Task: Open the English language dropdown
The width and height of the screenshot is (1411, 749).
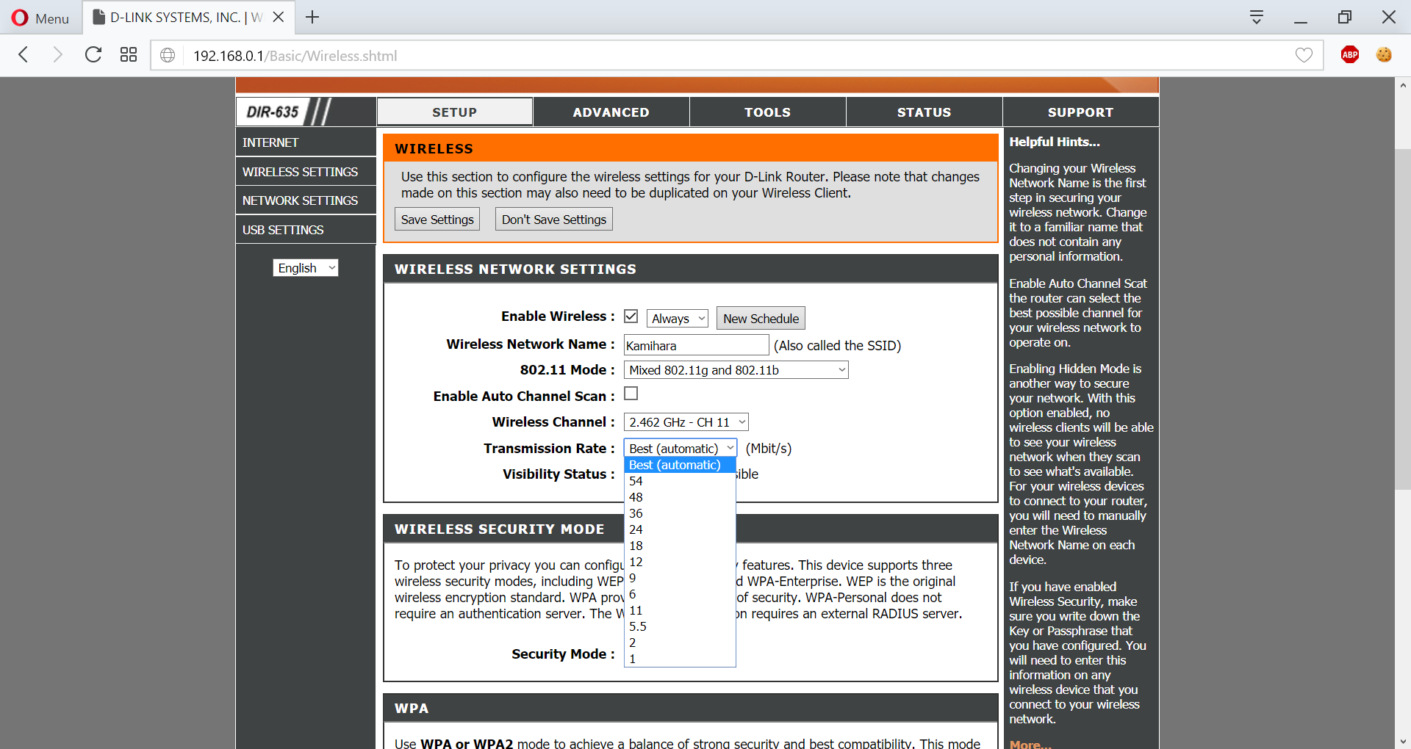Action: 306,268
